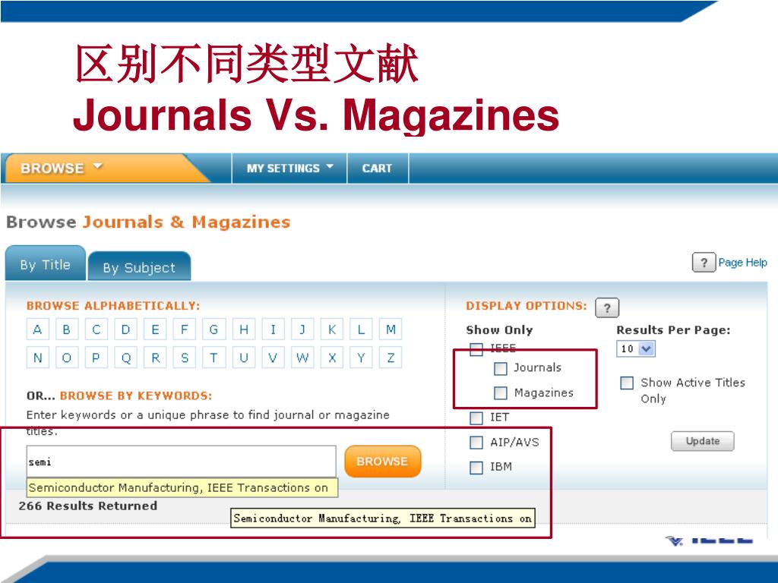Choose letter M in the alphabet list
The height and width of the screenshot is (583, 778).
pyautogui.click(x=391, y=329)
